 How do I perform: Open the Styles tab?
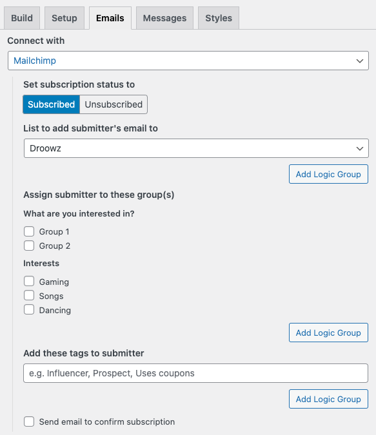coord(219,18)
